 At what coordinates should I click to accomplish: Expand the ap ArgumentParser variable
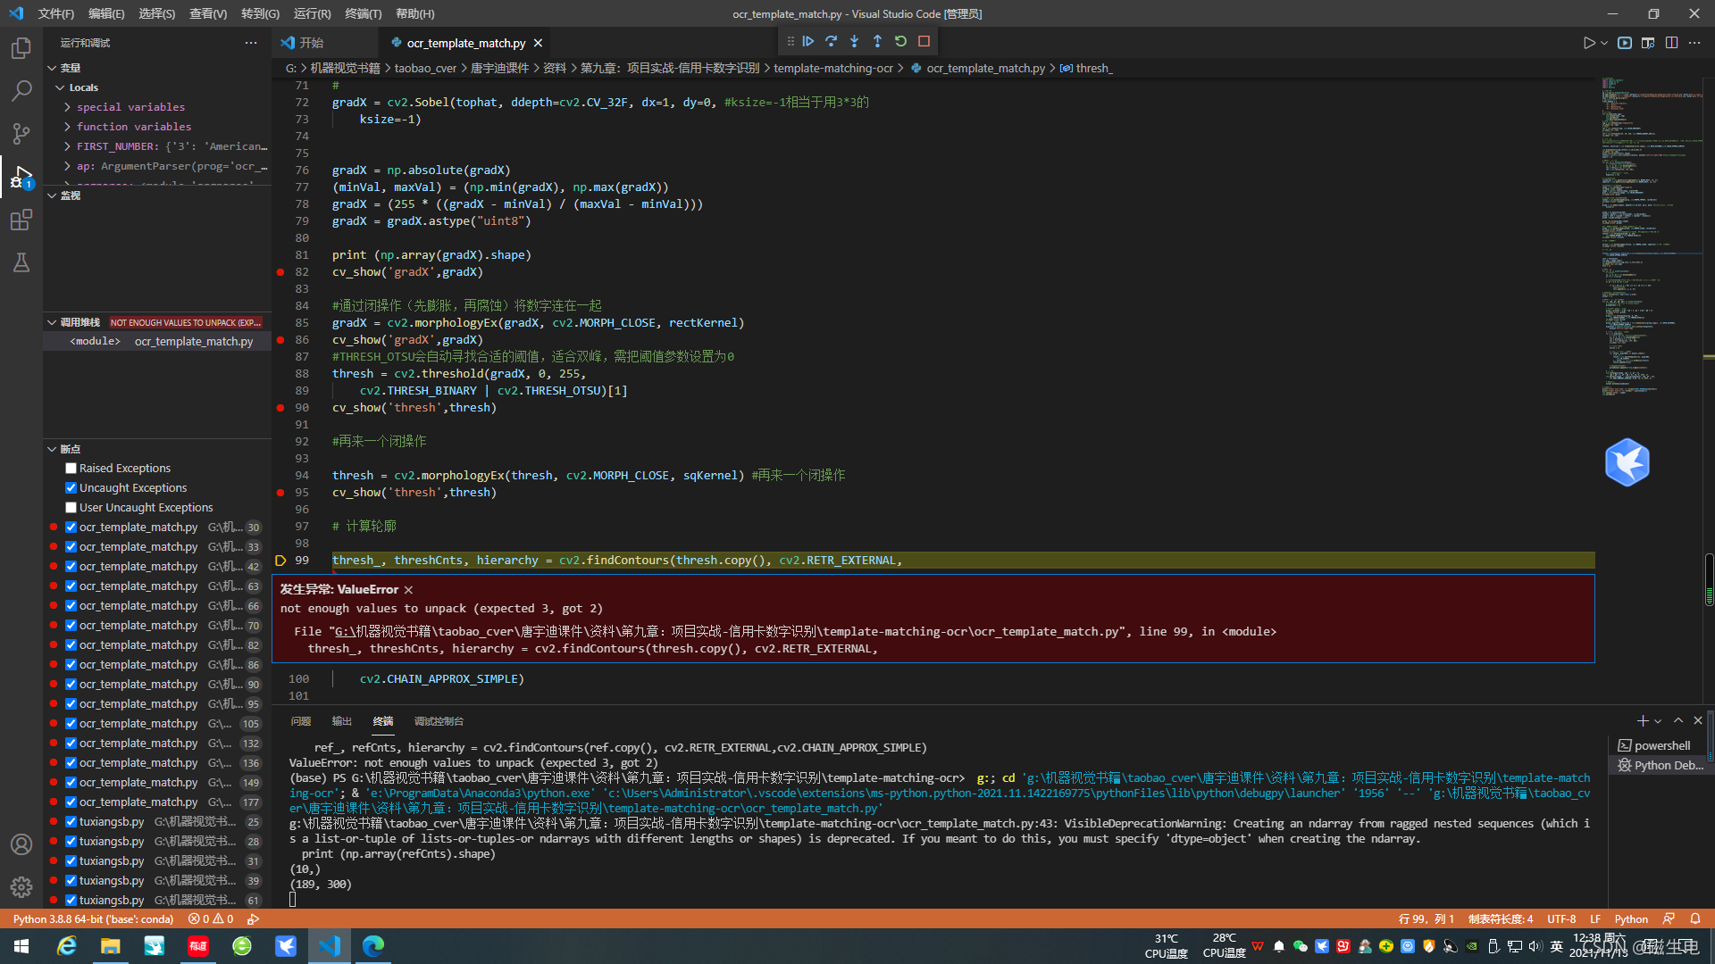(68, 166)
